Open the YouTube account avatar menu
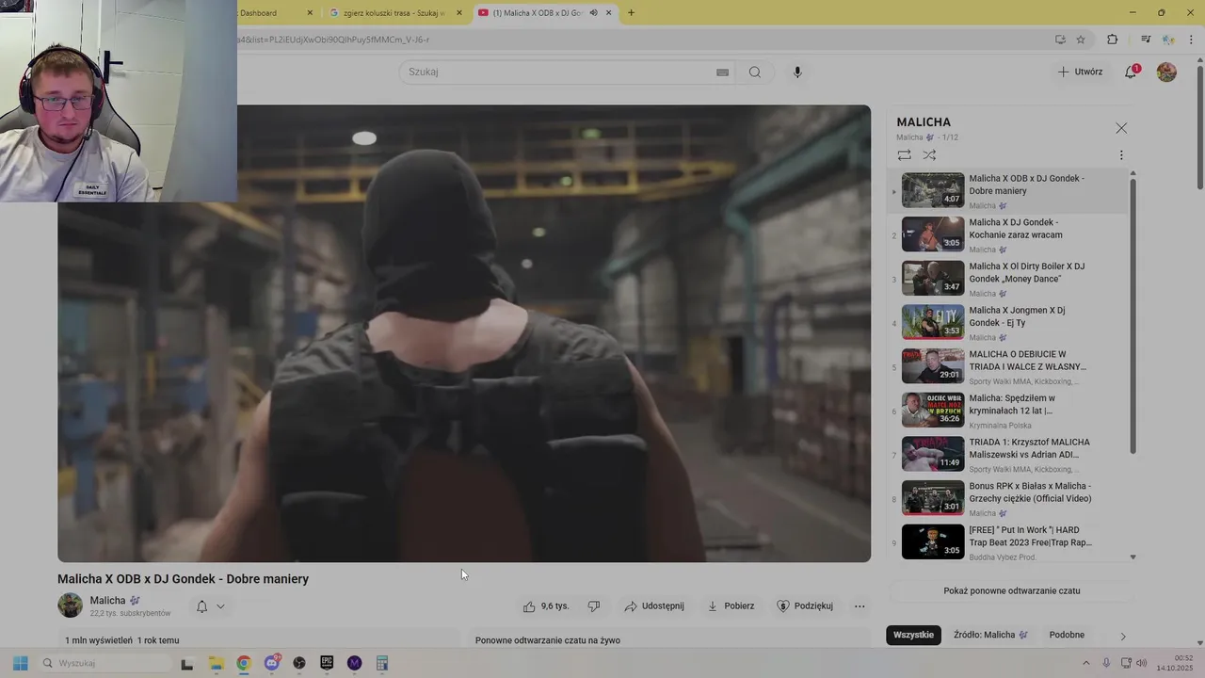This screenshot has width=1205, height=678. coord(1166,72)
